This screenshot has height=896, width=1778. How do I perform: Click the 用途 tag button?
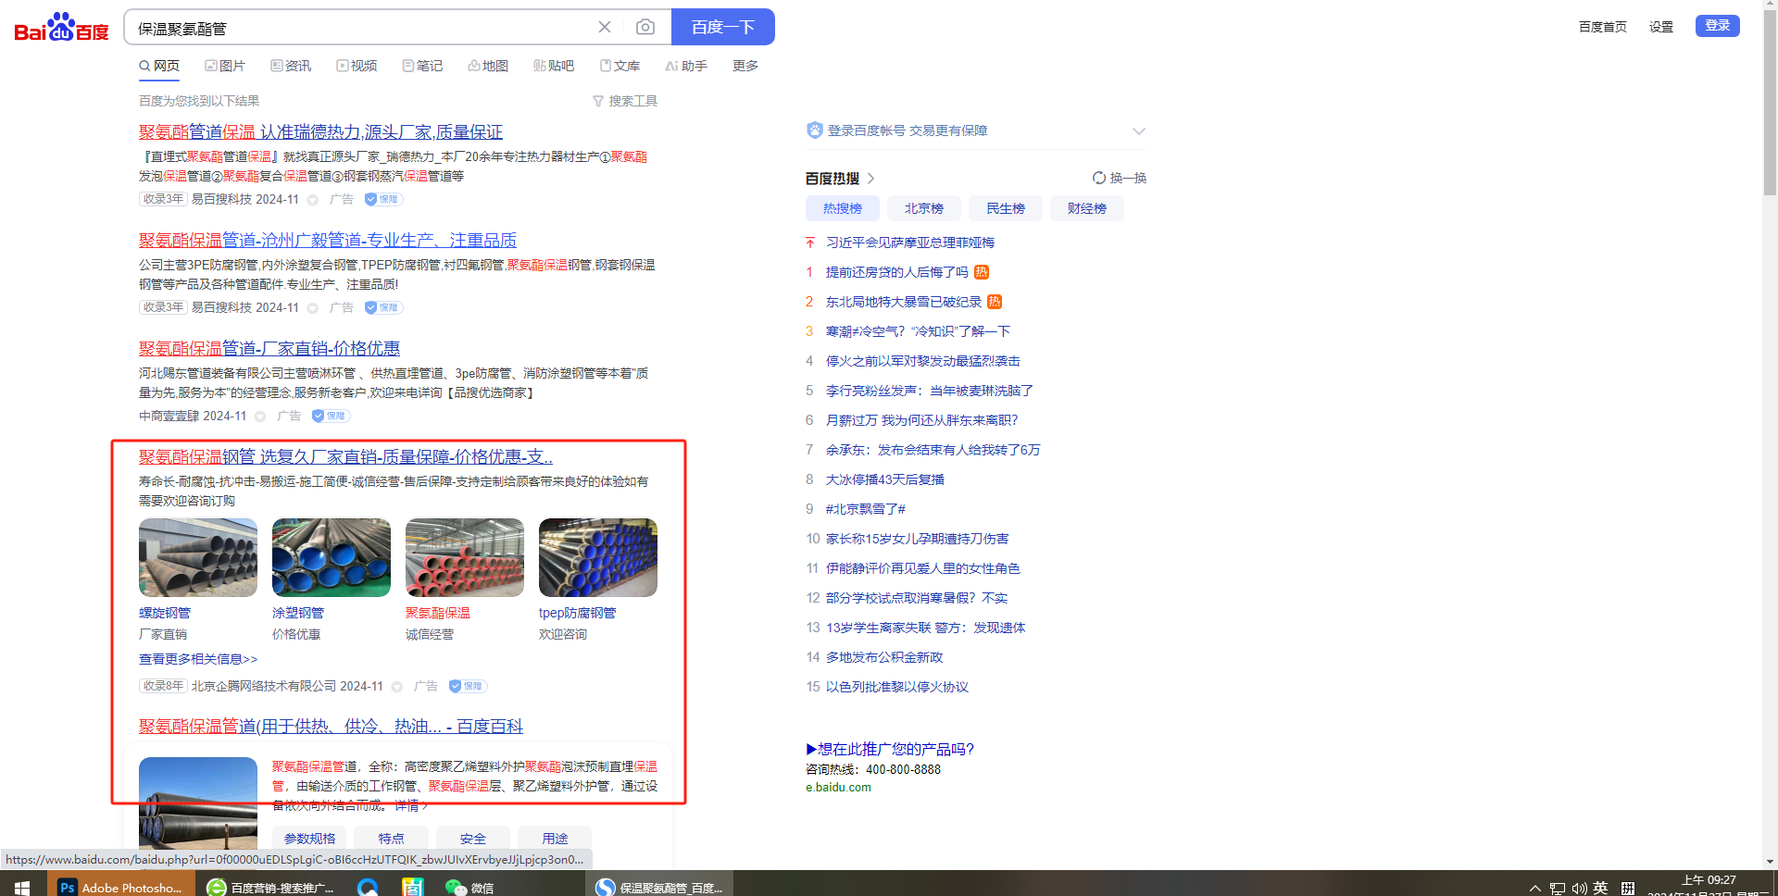(555, 838)
